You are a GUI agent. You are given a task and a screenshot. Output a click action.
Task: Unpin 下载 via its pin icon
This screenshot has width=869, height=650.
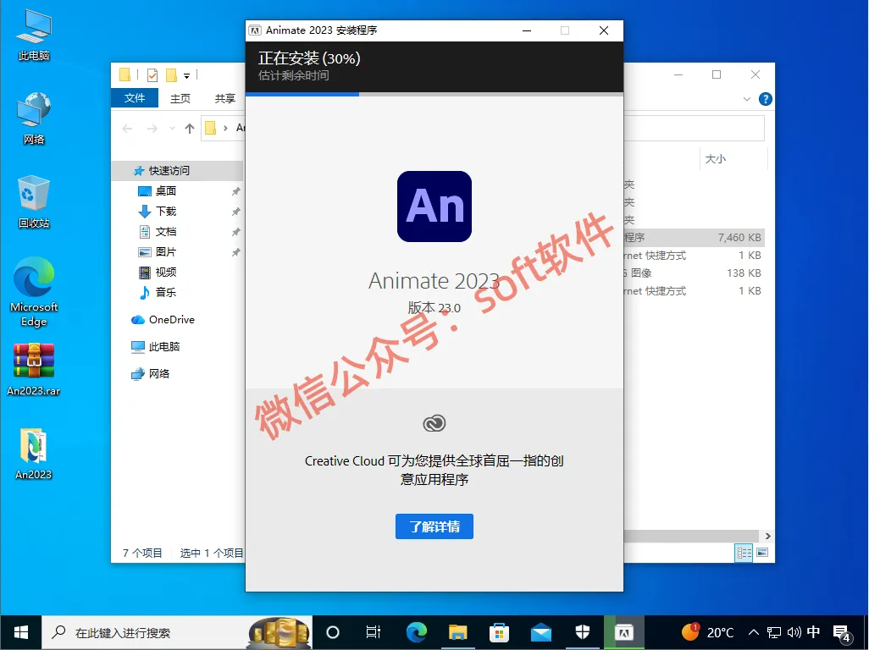[x=236, y=212]
